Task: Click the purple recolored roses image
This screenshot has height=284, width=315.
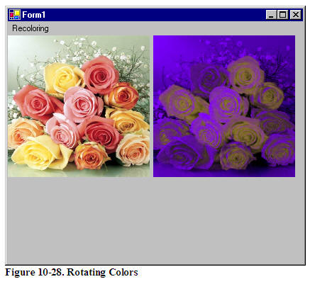Action: pos(224,106)
